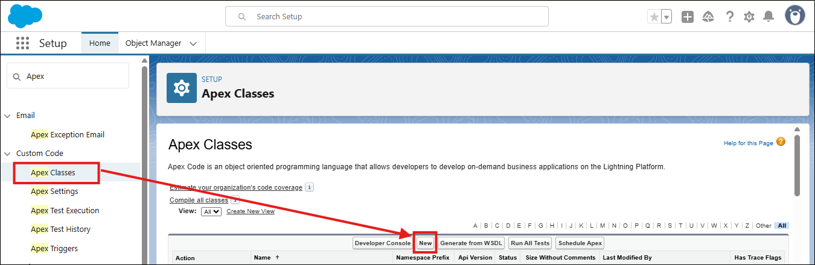815x265 pixels.
Task: Open the Trailhead guidance icon
Action: click(x=709, y=17)
